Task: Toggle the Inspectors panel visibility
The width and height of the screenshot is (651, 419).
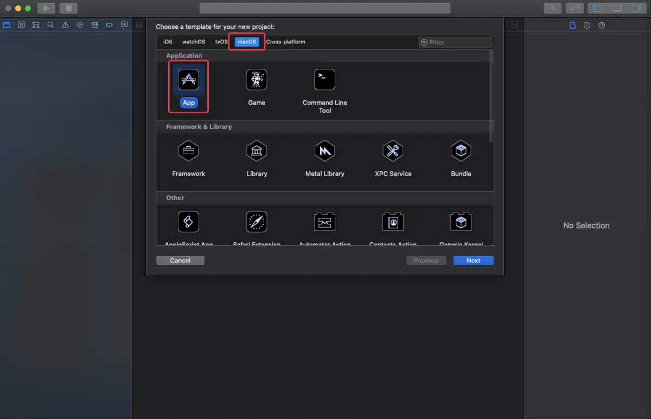Action: 635,8
